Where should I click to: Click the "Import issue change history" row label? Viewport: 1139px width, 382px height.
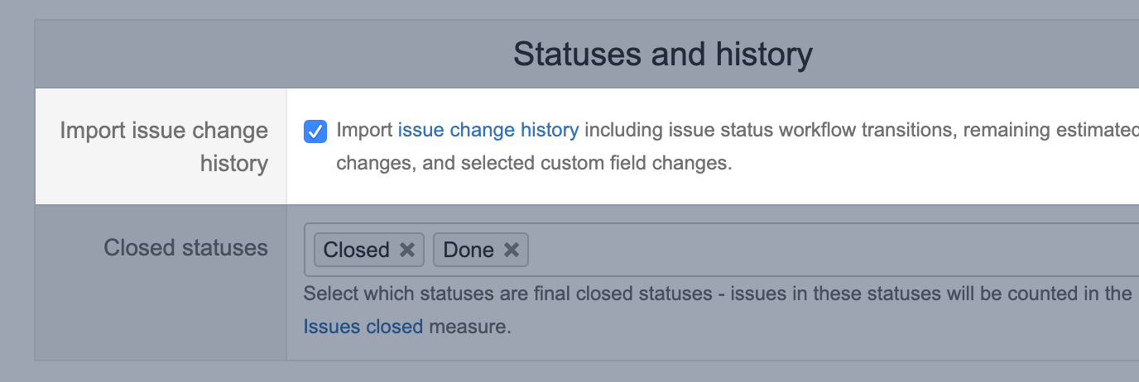coord(164,146)
